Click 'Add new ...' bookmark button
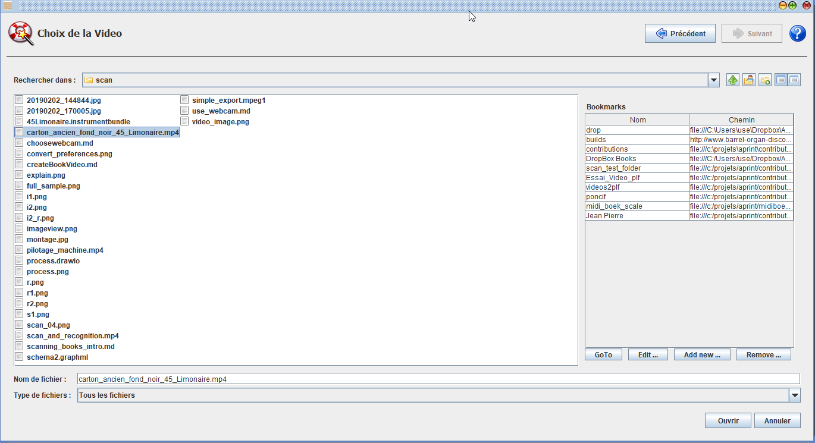Image resolution: width=815 pixels, height=443 pixels. pyautogui.click(x=702, y=355)
